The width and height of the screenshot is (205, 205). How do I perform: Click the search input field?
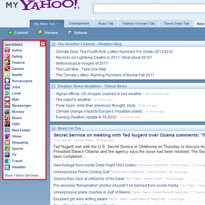click(149, 8)
